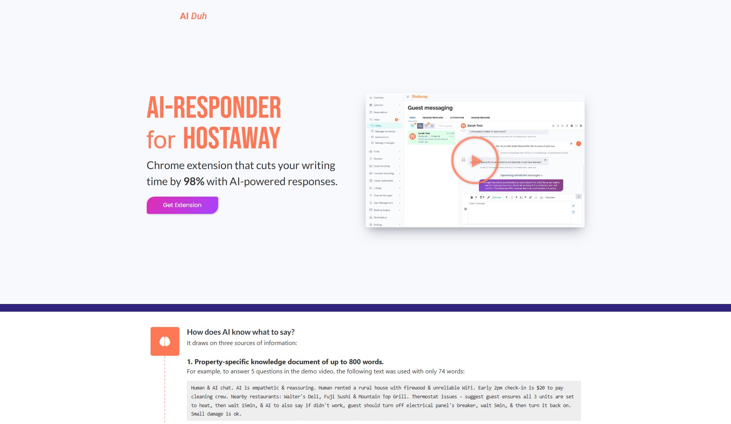Viewport: 731px width, 424px height.
Task: Send the message with the arrow icon
Action: [x=579, y=196]
